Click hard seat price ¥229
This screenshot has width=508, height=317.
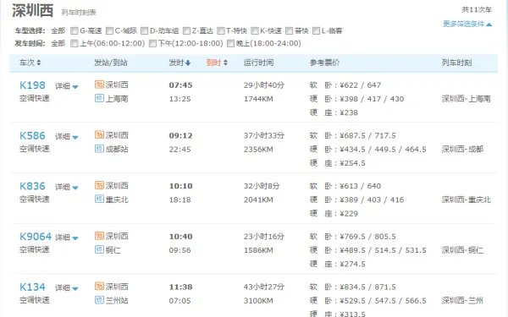pos(349,214)
